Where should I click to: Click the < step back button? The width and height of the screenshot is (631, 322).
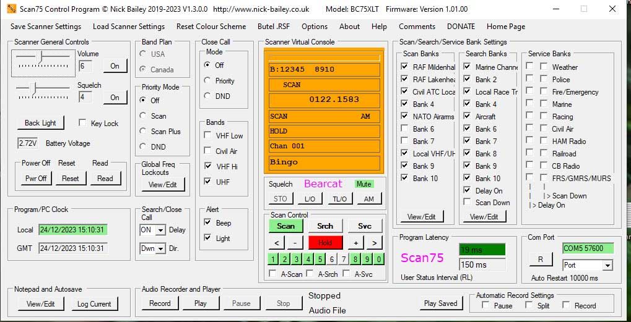tap(276, 242)
